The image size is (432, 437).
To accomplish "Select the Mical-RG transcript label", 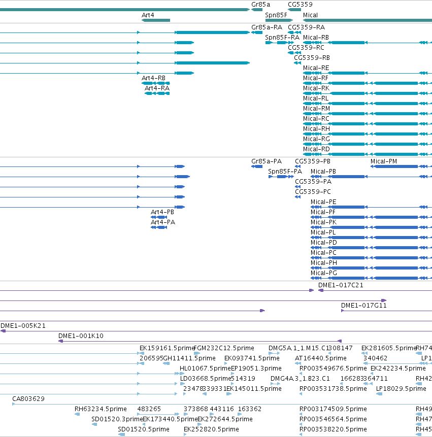I will click(316, 139).
